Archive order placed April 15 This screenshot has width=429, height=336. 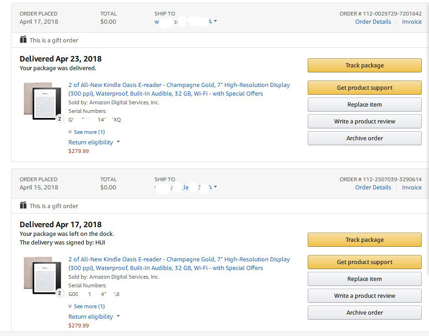point(364,312)
